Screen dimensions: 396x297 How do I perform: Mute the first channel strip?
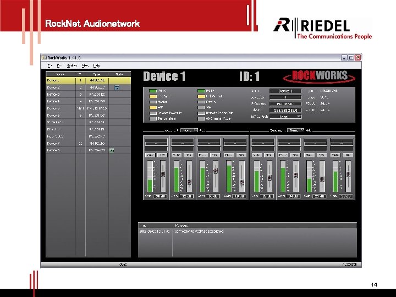tap(150, 155)
